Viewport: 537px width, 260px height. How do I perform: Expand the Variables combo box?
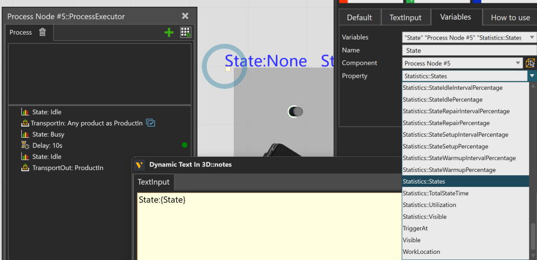tap(532, 37)
